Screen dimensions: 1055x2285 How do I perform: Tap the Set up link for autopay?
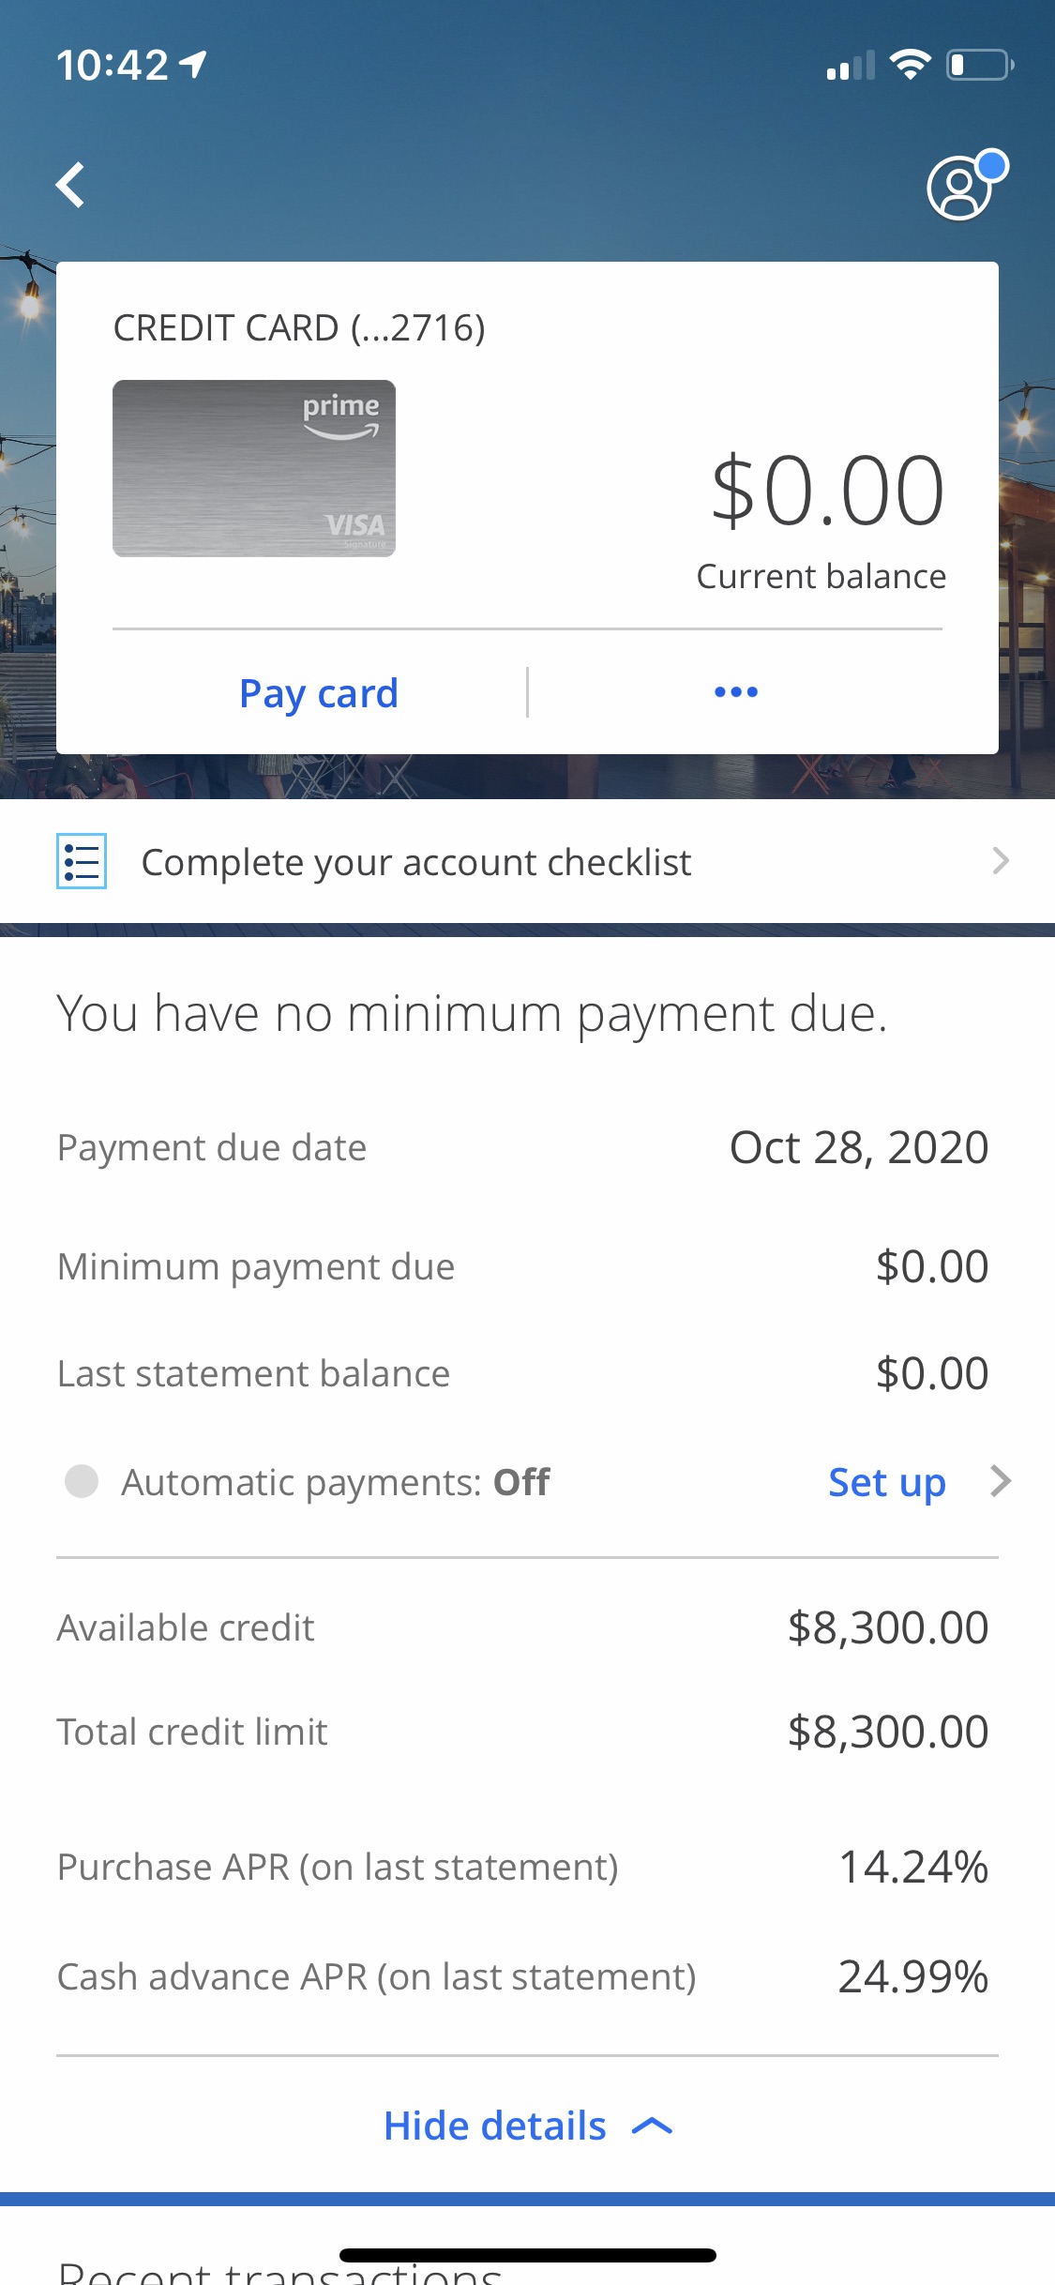click(887, 1482)
